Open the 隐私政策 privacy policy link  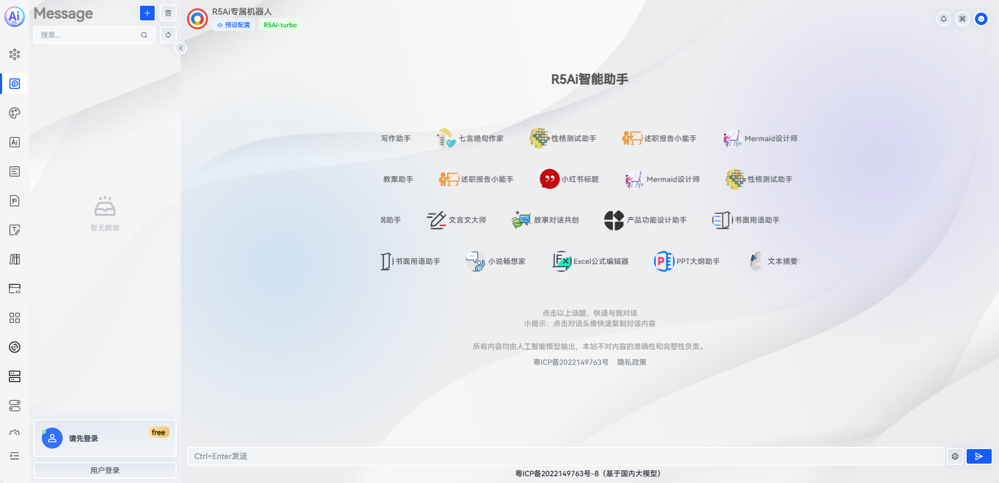632,362
